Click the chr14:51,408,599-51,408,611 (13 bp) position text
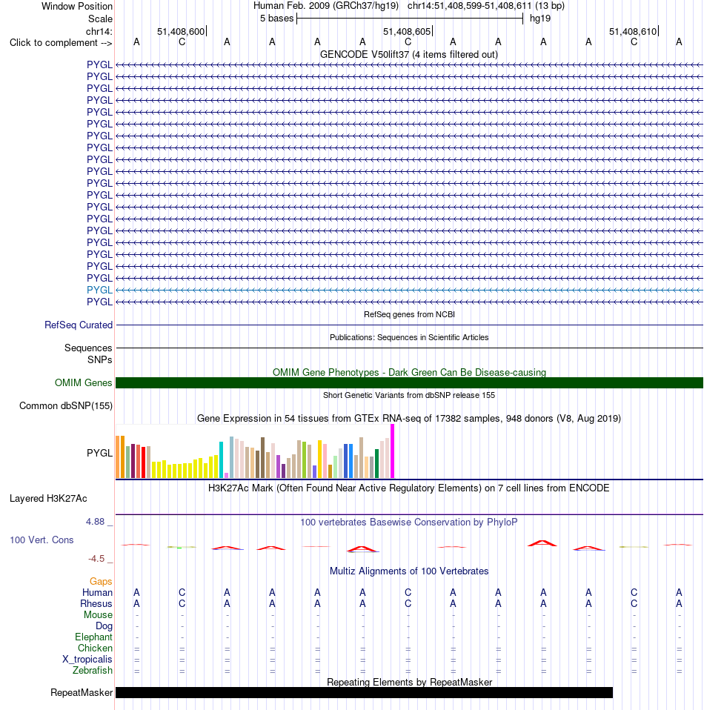The width and height of the screenshot is (704, 710). coord(486,6)
